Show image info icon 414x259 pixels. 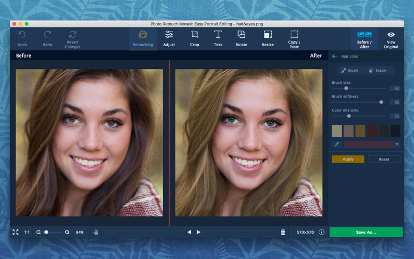[321, 232]
